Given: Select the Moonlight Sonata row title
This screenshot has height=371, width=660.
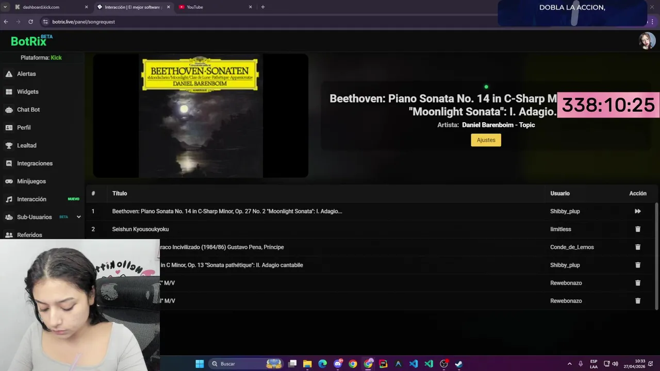Looking at the screenshot, I should pos(227,211).
